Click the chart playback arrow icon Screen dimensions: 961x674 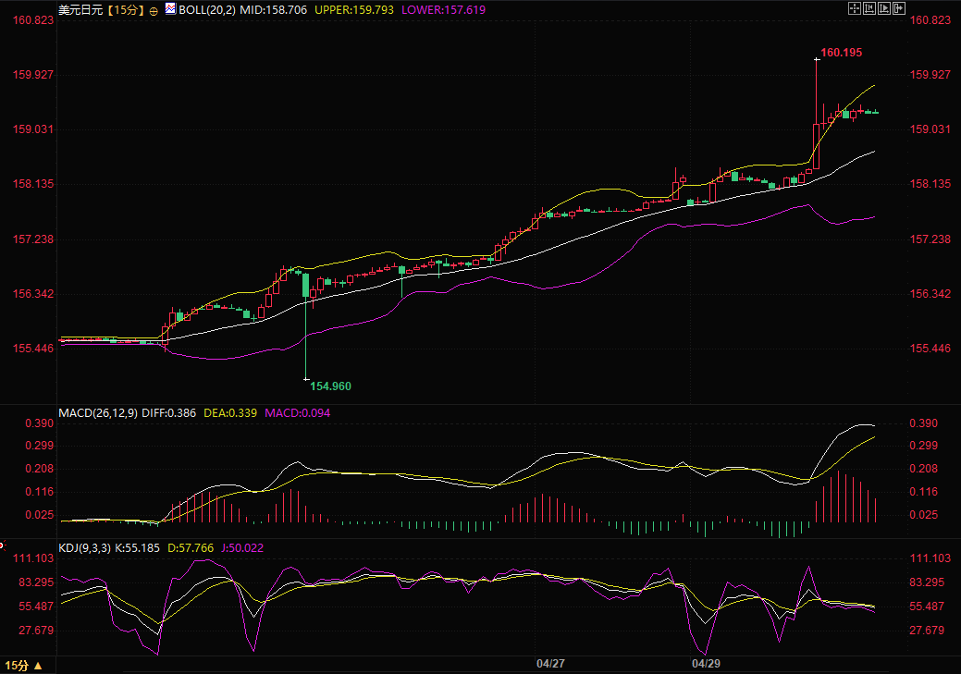click(x=884, y=8)
